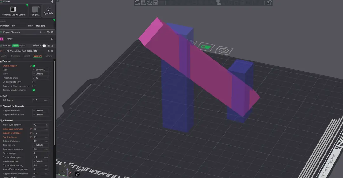Click the Arrange all objects toolbar icon
The image size is (343, 178).
point(156,3)
